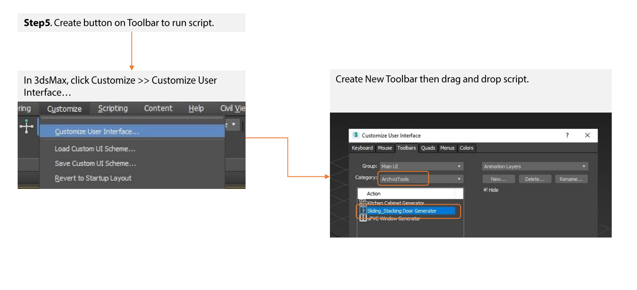The image size is (637, 290).
Task: Click the uPVC Window Generator icon
Action: point(363,218)
